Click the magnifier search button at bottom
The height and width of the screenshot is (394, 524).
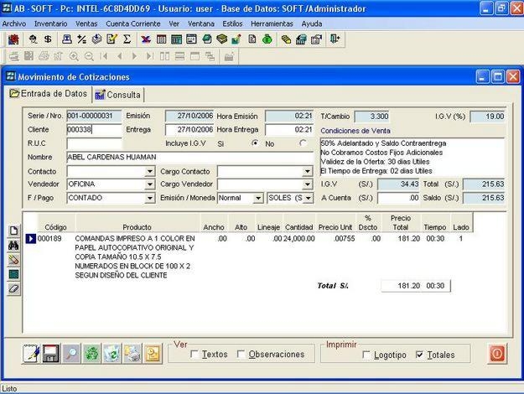[71, 354]
